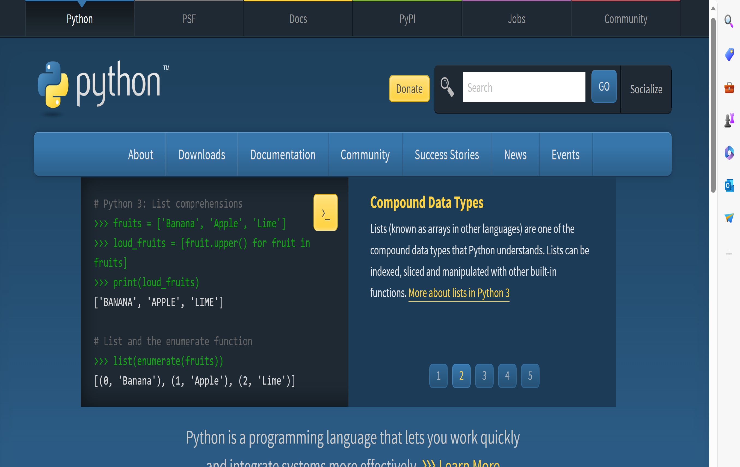The width and height of the screenshot is (740, 467).
Task: Open the PSF top tab
Action: point(189,19)
